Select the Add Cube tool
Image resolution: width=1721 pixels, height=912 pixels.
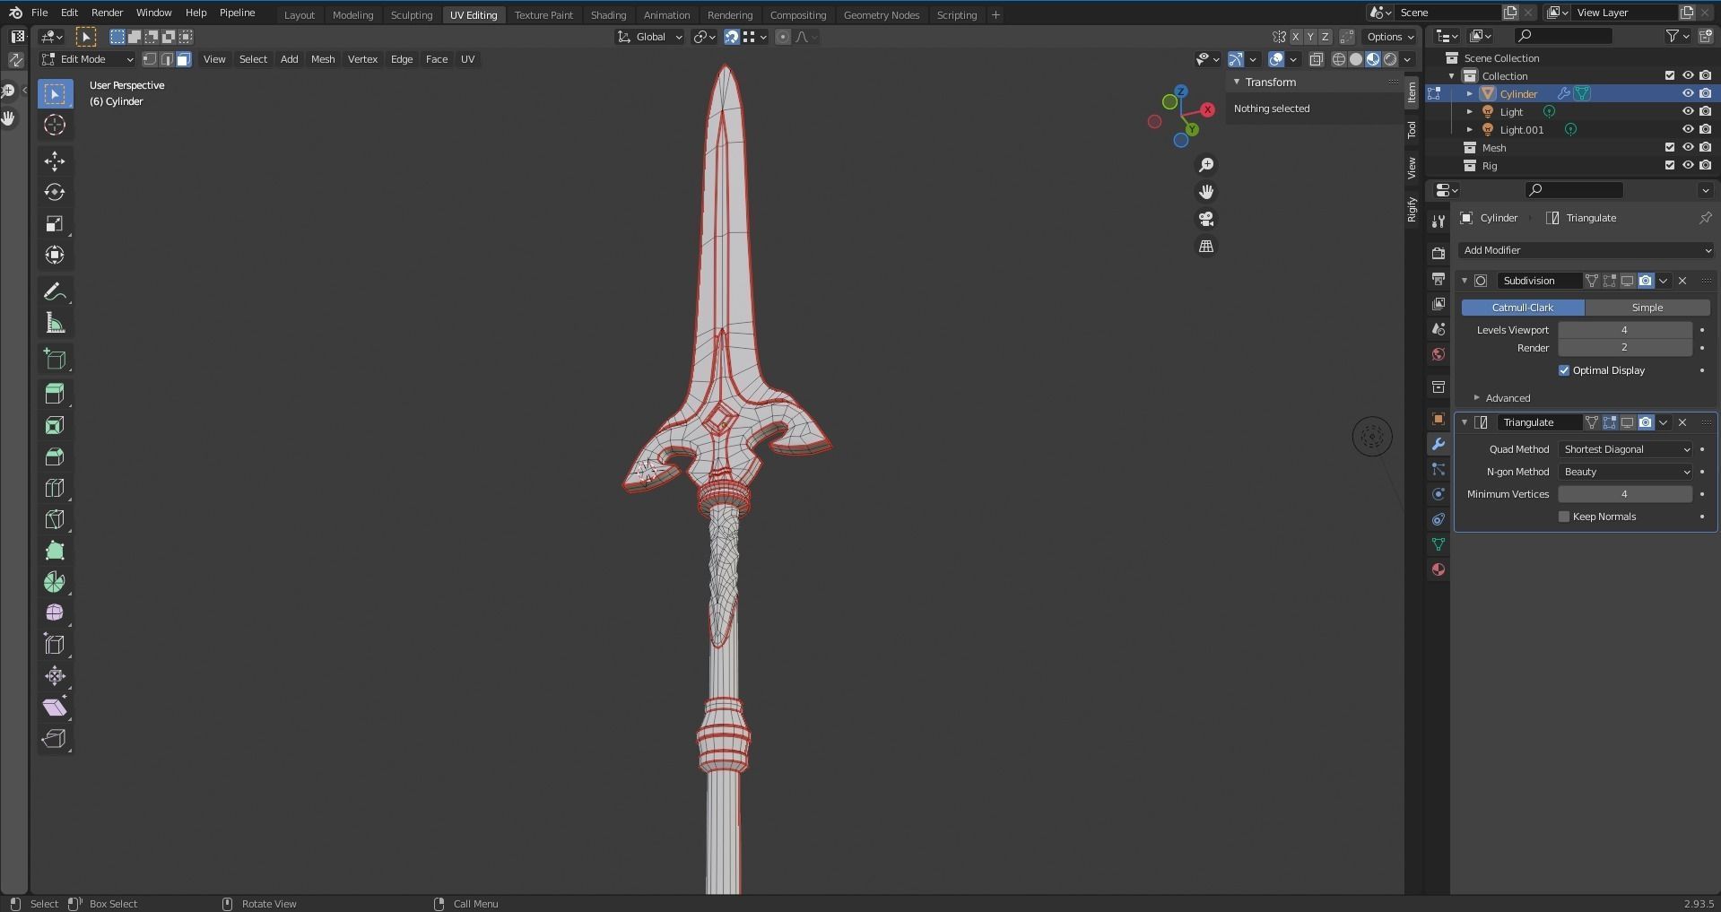tap(55, 360)
